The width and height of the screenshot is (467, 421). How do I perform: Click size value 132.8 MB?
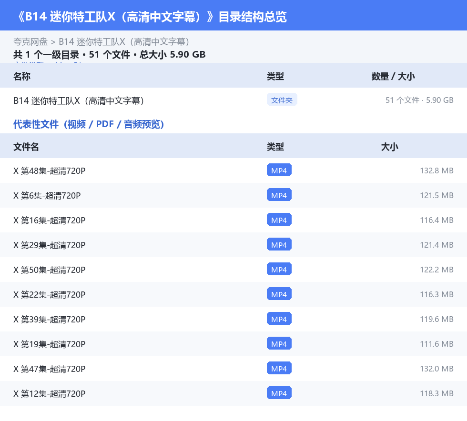pyautogui.click(x=437, y=170)
